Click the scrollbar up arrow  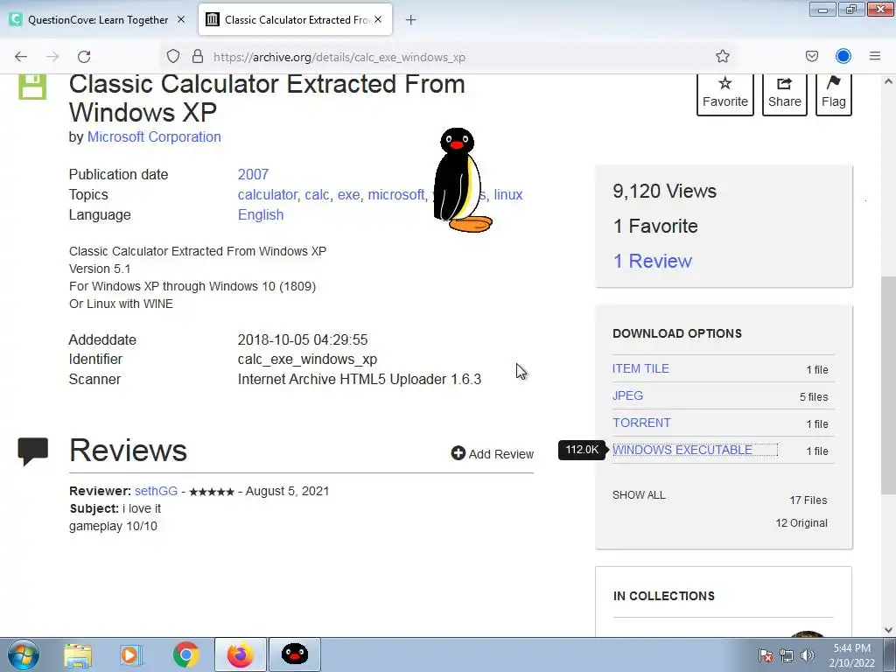[888, 81]
